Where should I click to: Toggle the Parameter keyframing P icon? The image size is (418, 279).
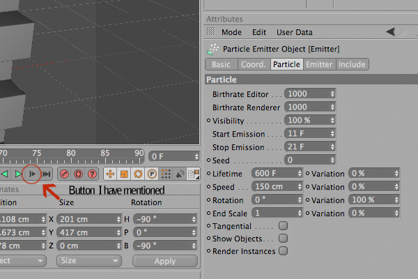152,174
